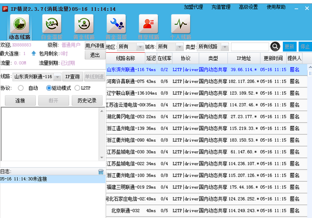The width and height of the screenshot is (312, 218).
Task: Click the 断开 disconnect button
Action: (53, 101)
